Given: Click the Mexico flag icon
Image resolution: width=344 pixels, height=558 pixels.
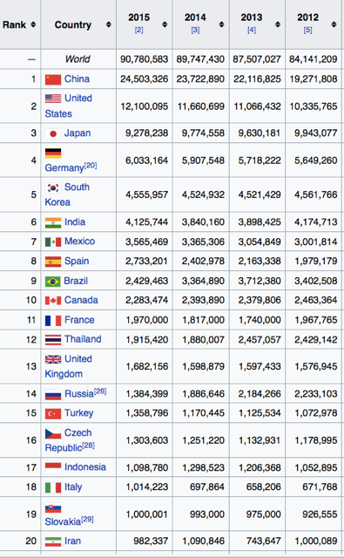Looking at the screenshot, I should tap(53, 242).
